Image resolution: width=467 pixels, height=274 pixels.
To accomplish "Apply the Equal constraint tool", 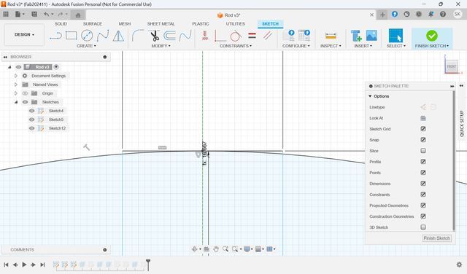I will tap(252, 36).
